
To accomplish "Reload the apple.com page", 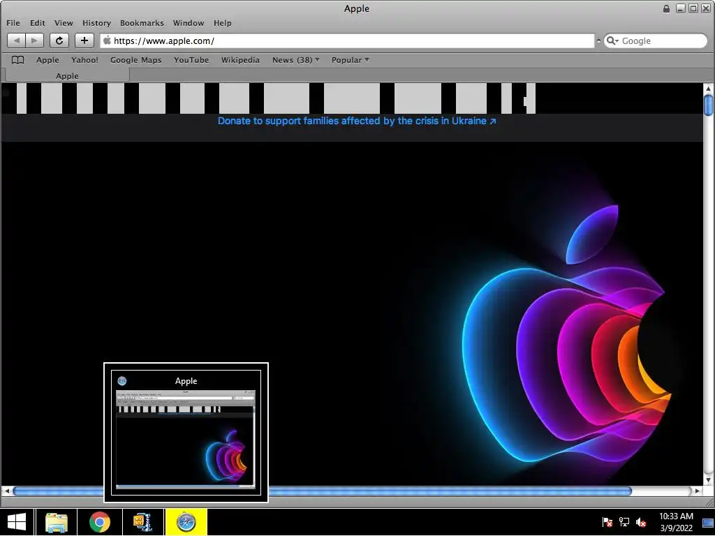I will click(x=59, y=40).
